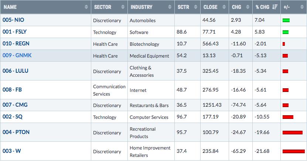Click +/- column sort arrows

tap(302, 7)
